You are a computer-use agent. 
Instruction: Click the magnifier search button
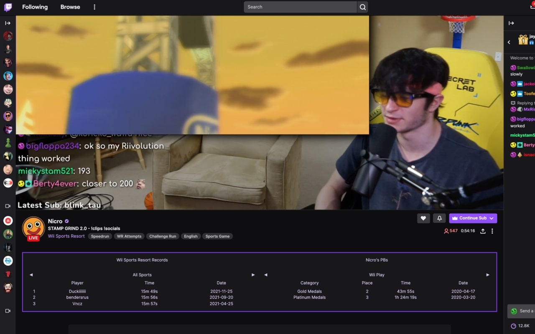[x=363, y=7]
